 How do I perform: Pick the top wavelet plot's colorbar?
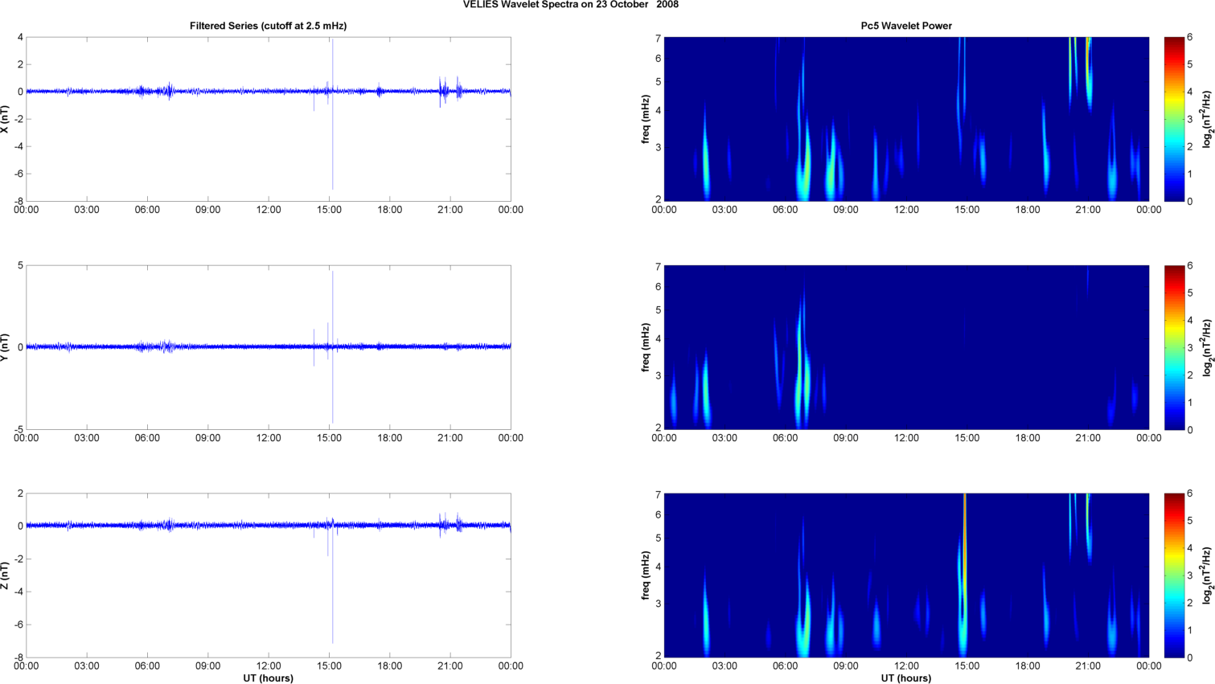tap(1174, 119)
